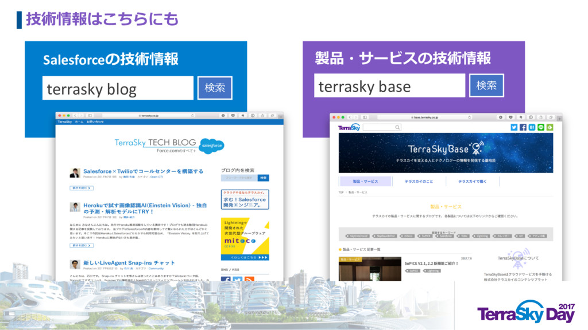Click the back arrow in the tech blog window
The height and width of the screenshot is (330, 588).
(x=75, y=116)
